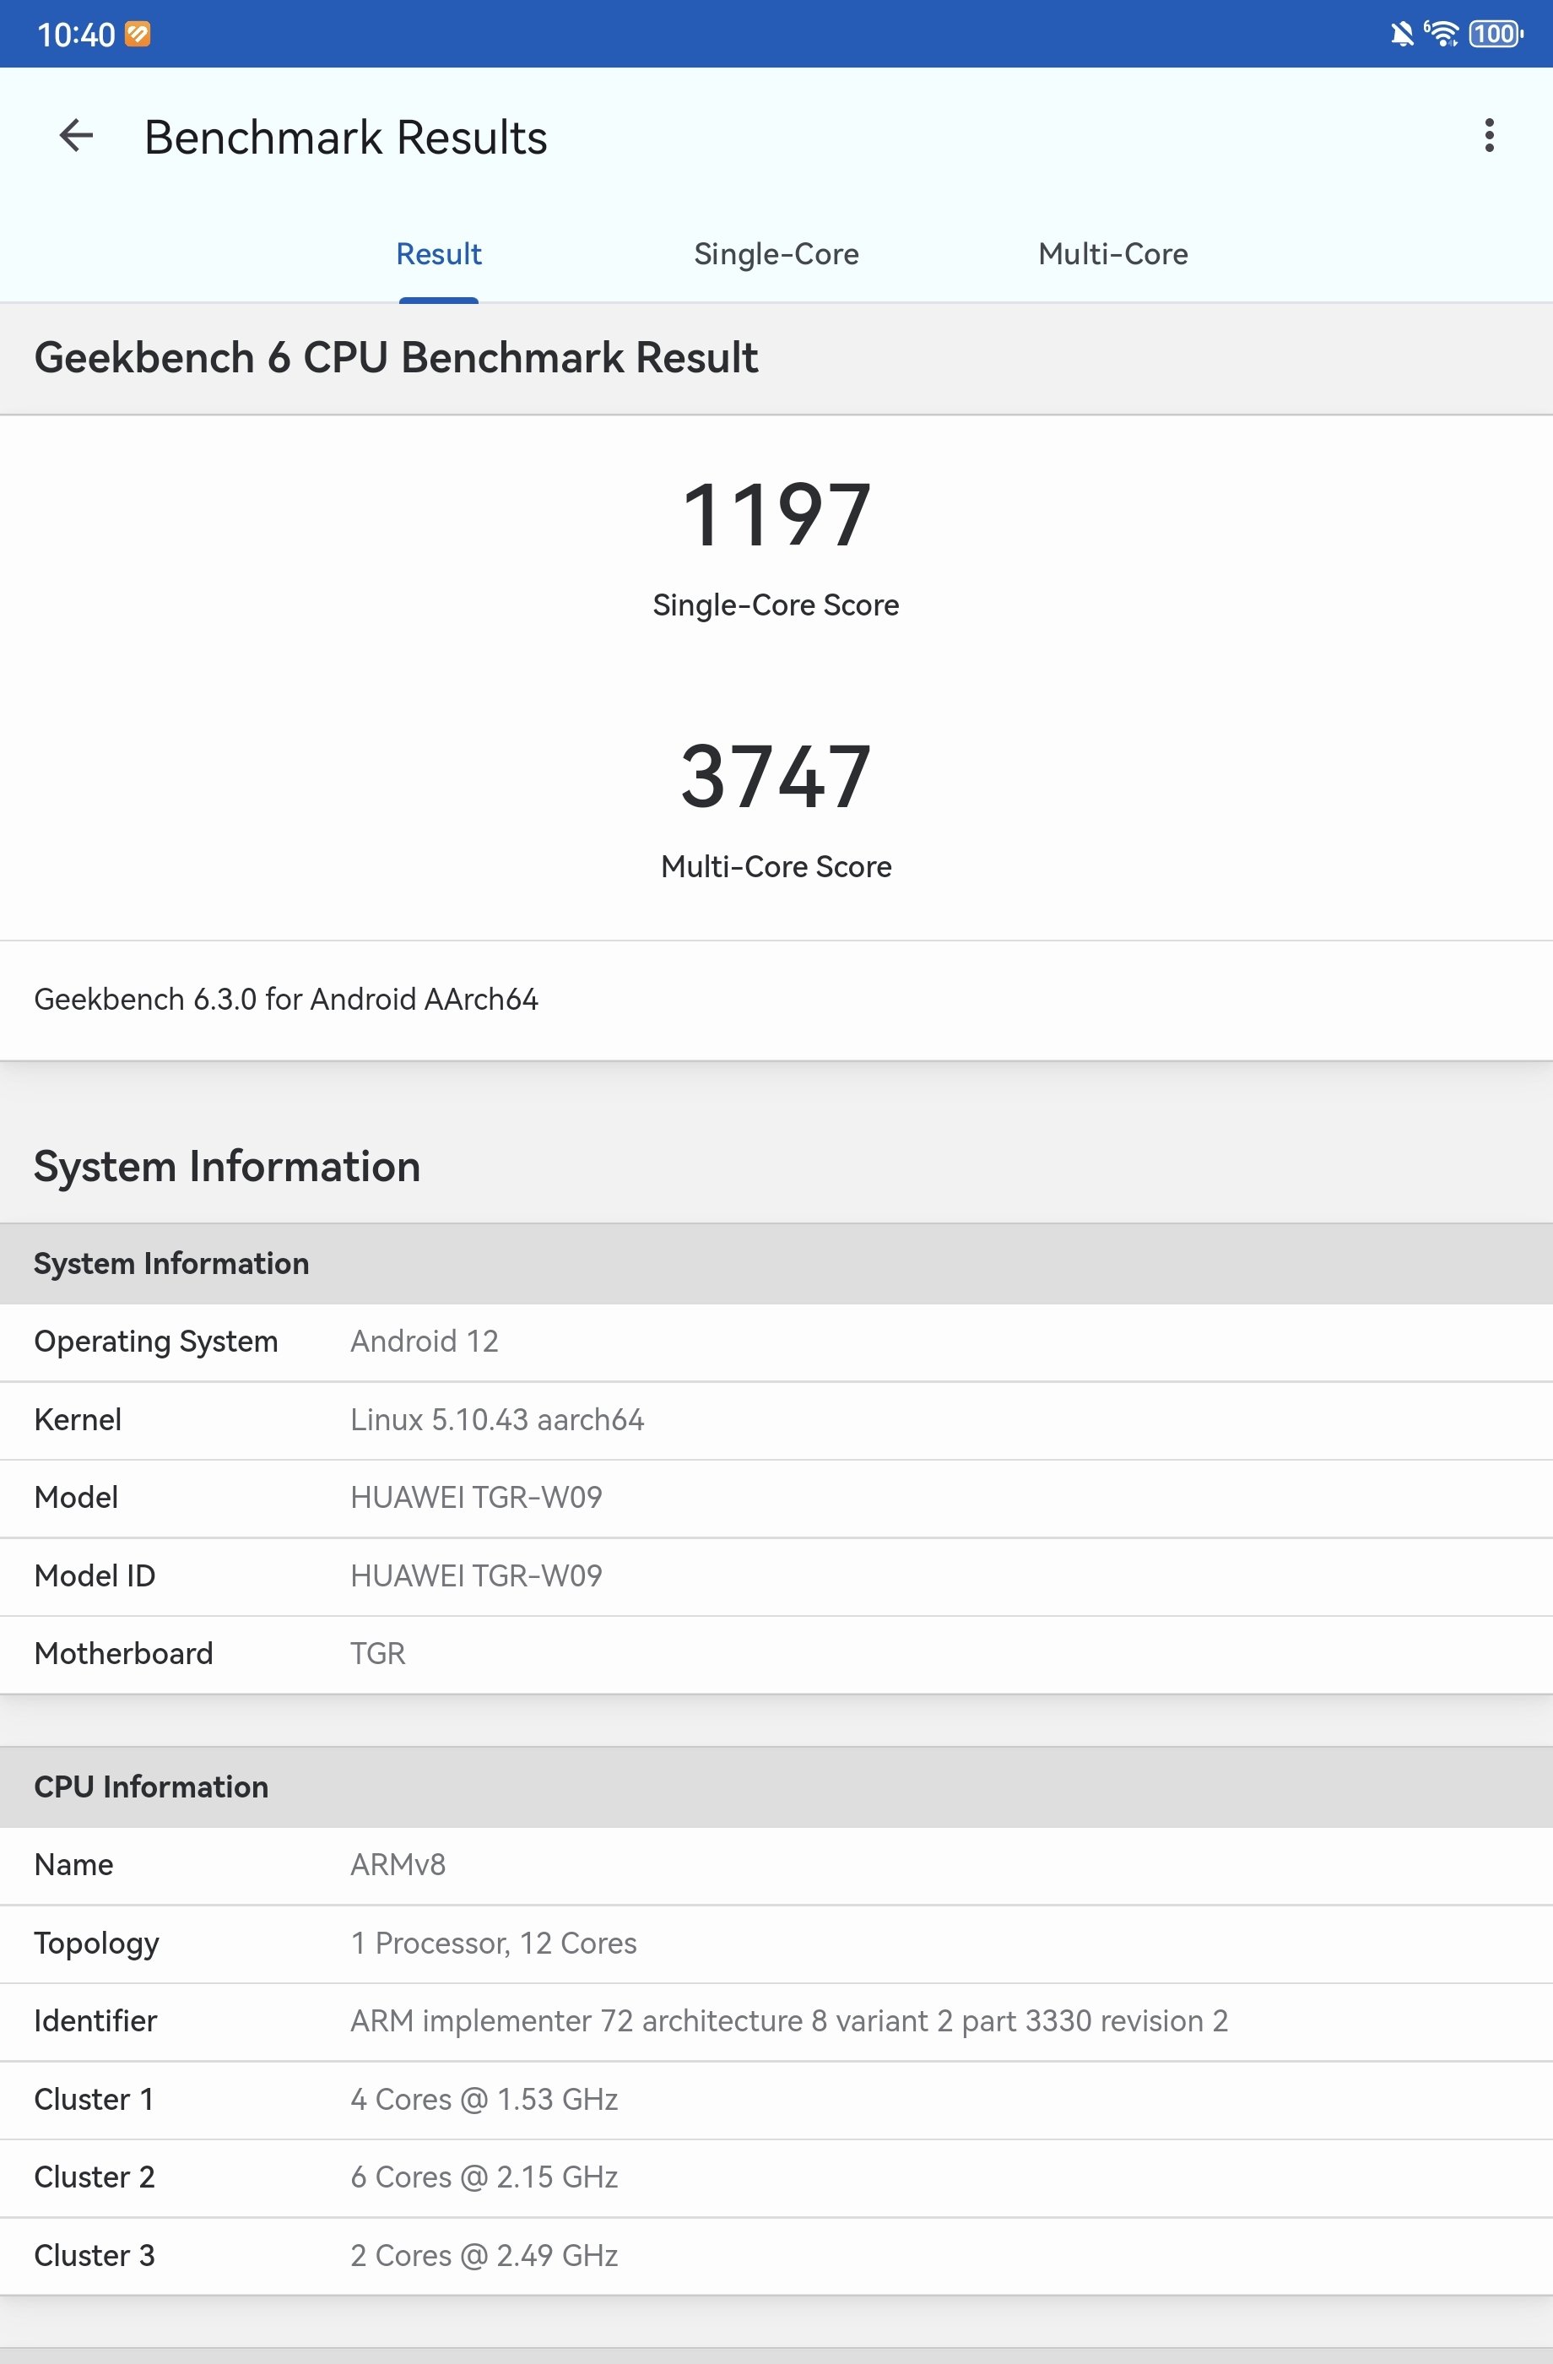Select the Model row's HUAWEI TGR-W09 value
The image size is (1553, 2364).
tap(477, 1498)
